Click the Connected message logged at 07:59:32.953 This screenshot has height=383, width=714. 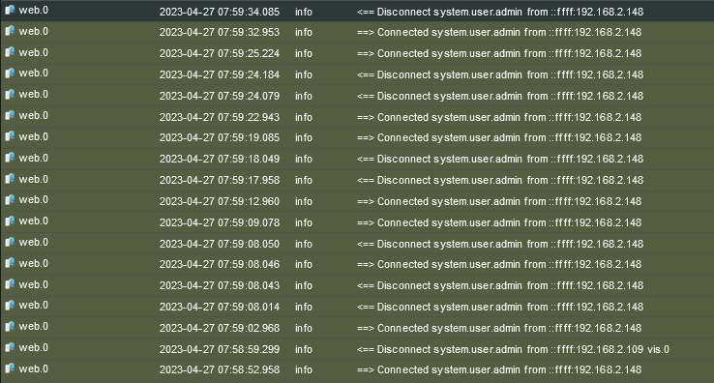click(499, 32)
